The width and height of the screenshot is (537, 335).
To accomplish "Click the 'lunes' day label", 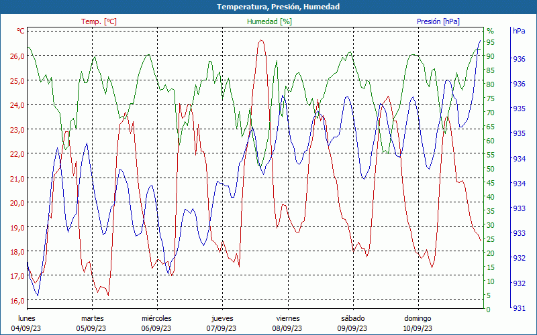I will 27,318.
